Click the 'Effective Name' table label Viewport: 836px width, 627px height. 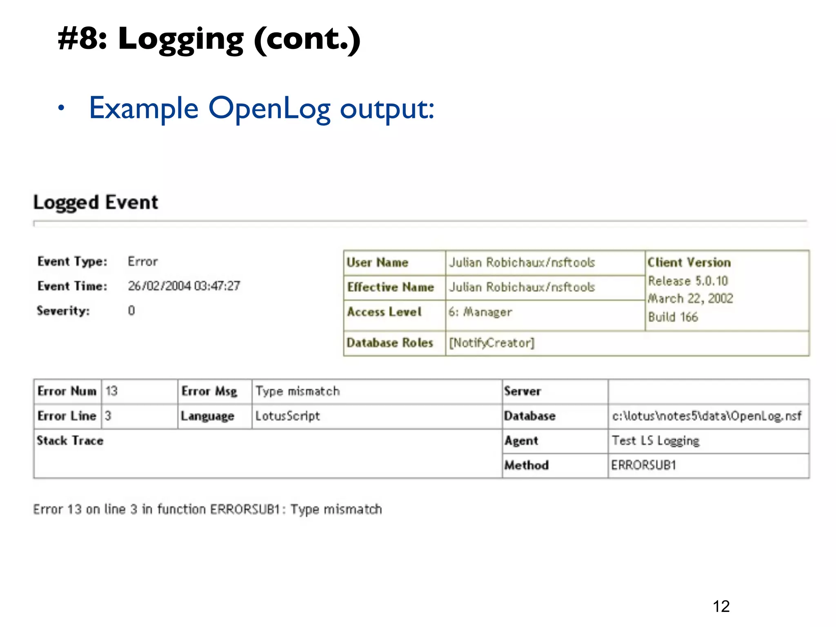point(390,287)
